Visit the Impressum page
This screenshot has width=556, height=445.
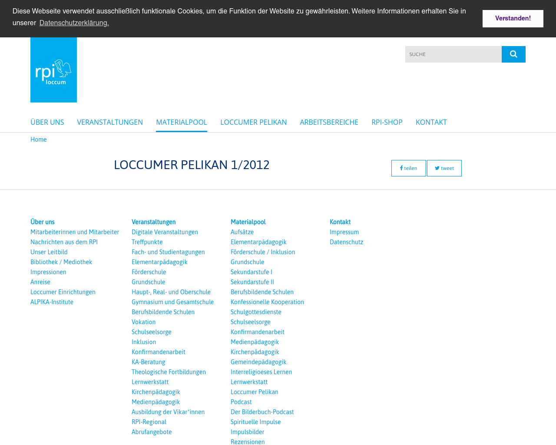point(344,232)
